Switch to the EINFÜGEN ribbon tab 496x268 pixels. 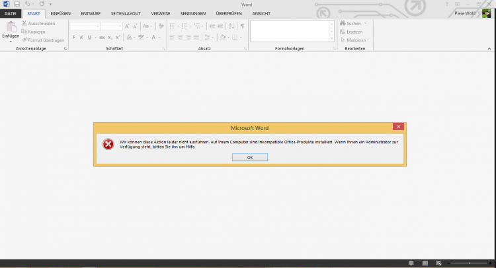point(60,14)
